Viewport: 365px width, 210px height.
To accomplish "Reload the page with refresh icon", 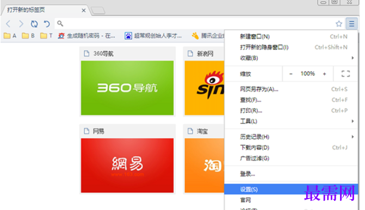I will tap(34, 24).
